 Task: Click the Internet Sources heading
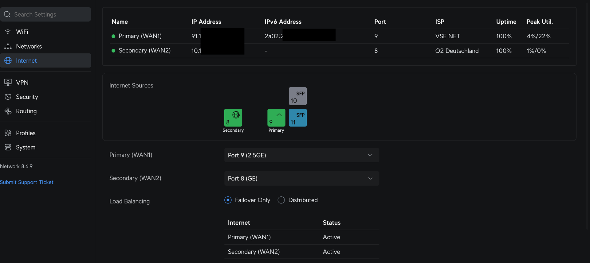click(x=131, y=86)
